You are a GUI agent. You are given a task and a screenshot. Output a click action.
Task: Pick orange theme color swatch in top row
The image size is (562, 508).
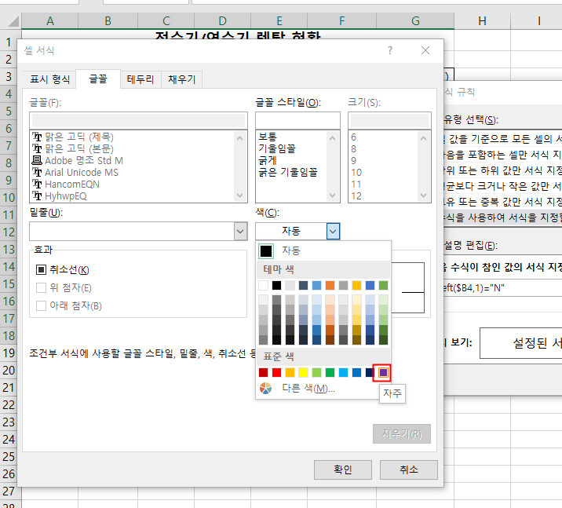click(330, 285)
